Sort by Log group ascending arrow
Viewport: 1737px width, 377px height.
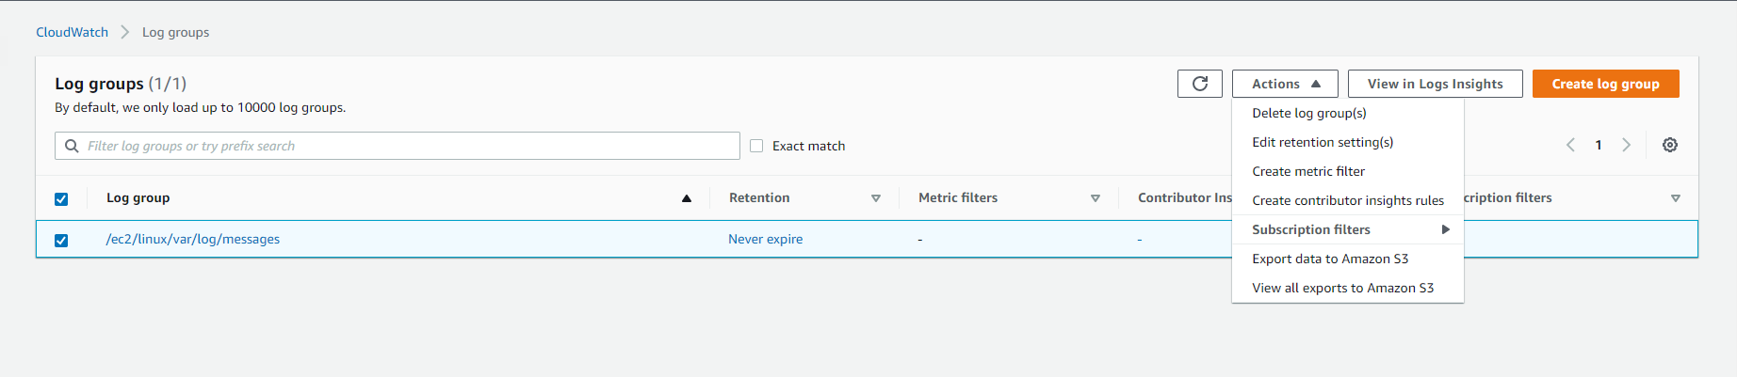[686, 198]
